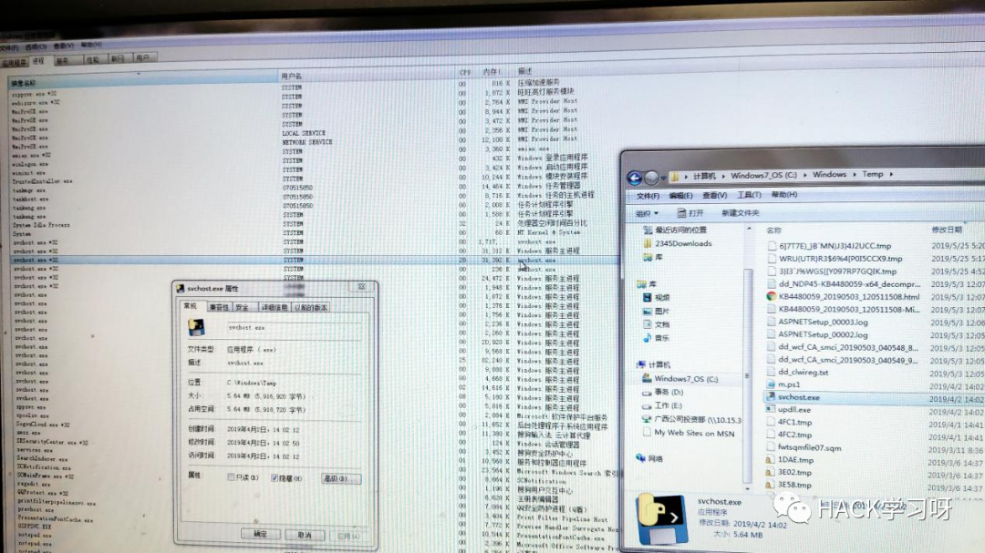Select Windows7_OS (C:) in navigation pane
Viewport: 985px width, 553px height.
pyautogui.click(x=685, y=378)
